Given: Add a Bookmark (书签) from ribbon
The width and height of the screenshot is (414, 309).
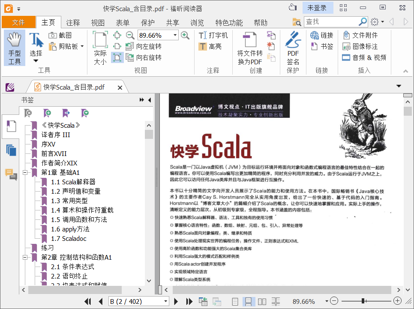Looking at the screenshot, I should 322,46.
